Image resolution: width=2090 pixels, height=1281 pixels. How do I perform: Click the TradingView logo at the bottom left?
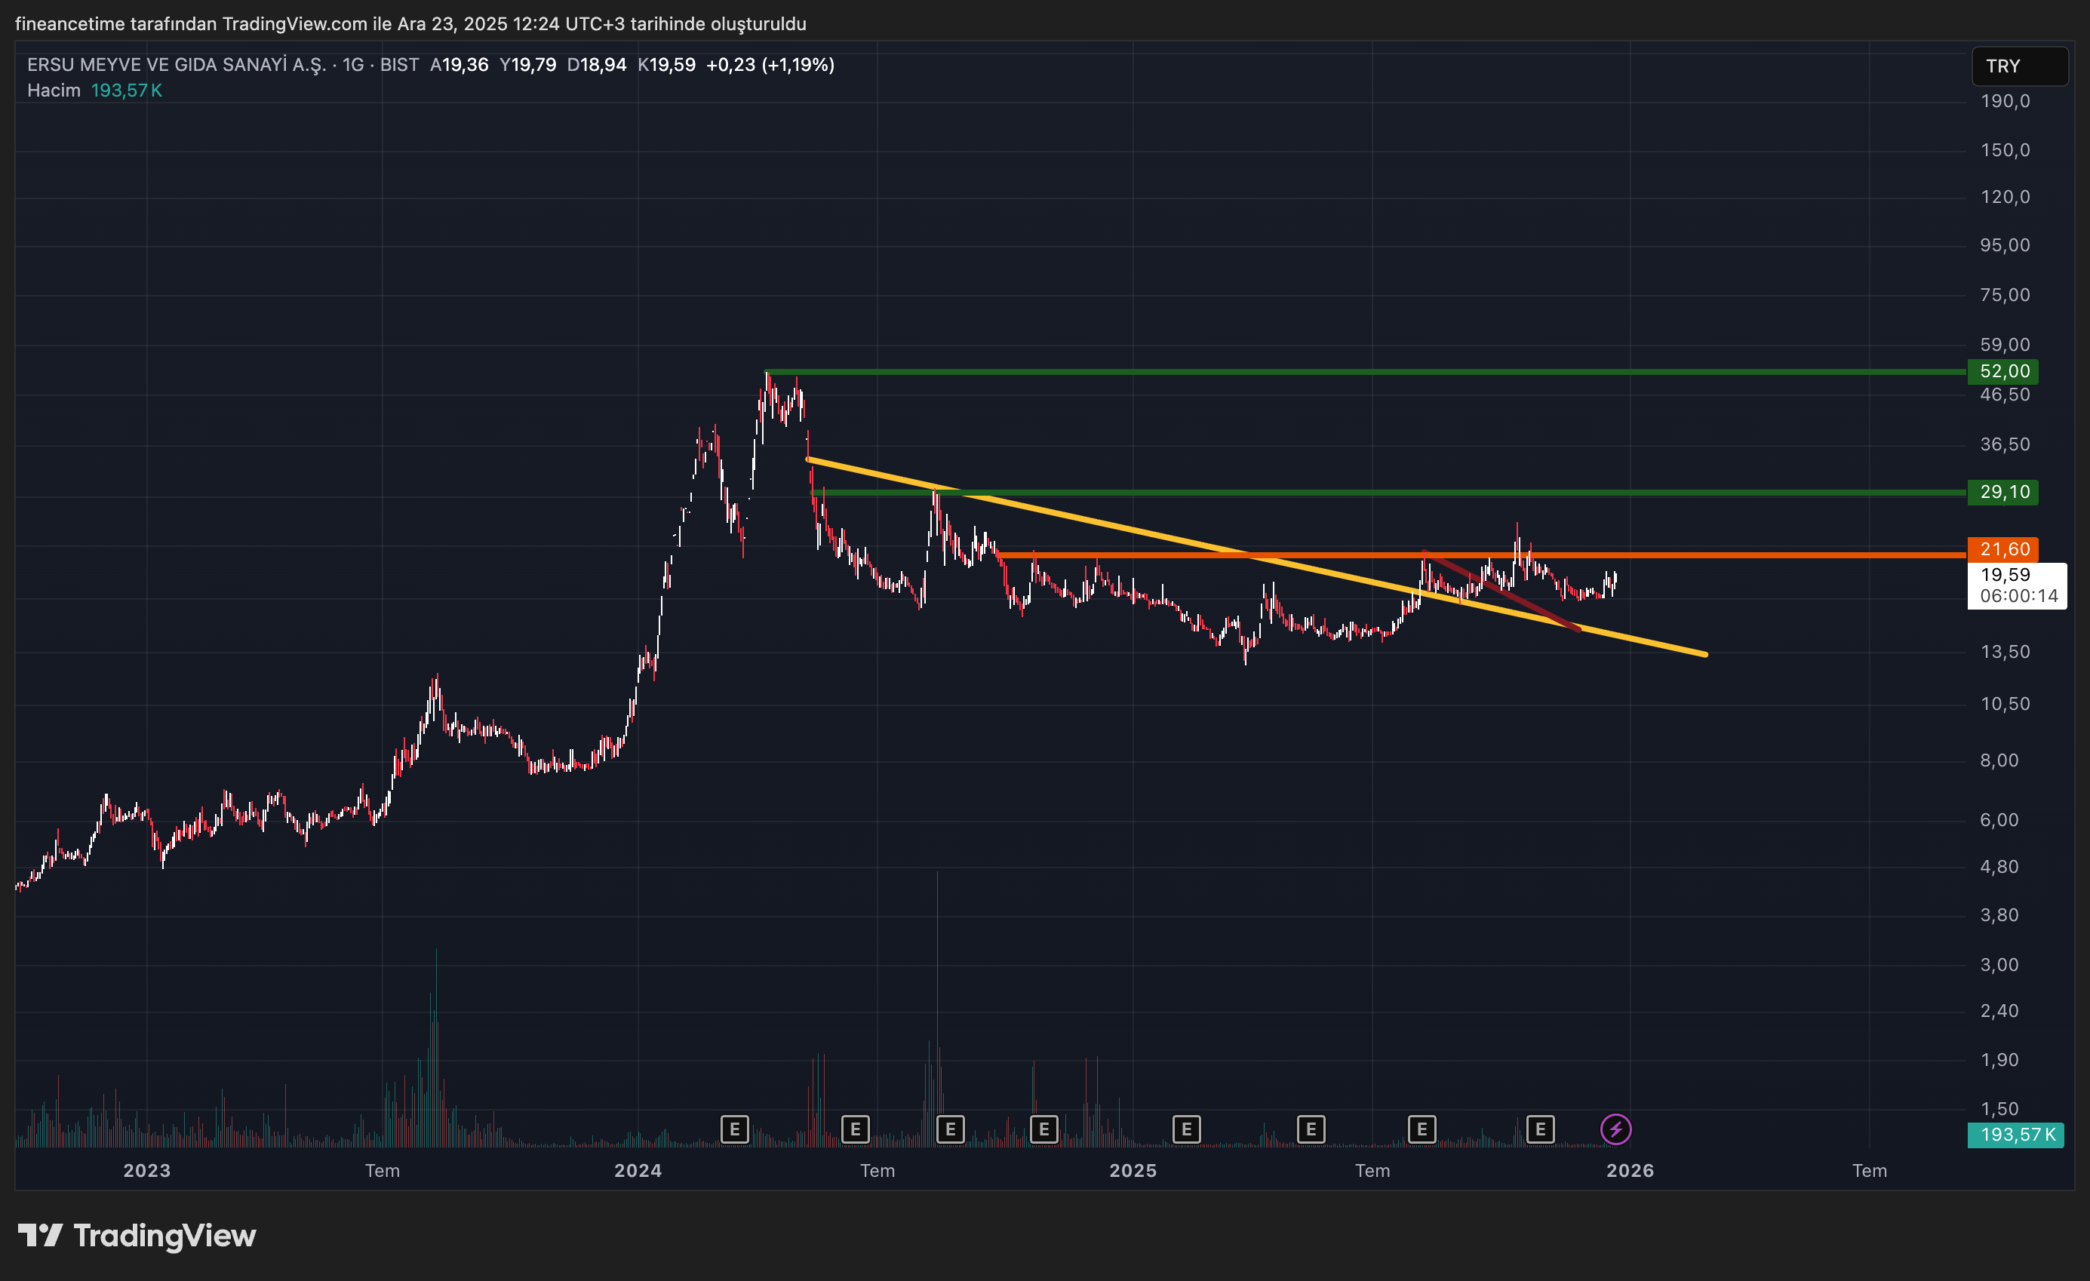click(x=137, y=1235)
